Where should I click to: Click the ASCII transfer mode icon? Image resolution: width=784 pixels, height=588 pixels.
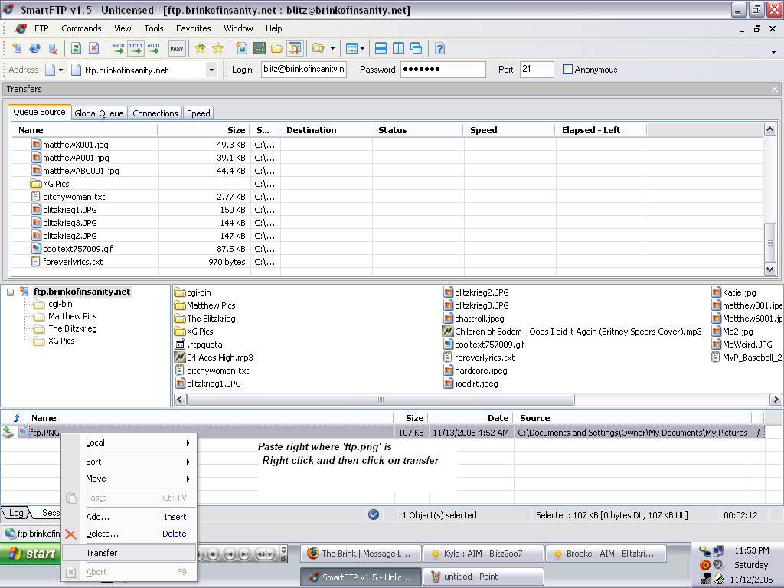coord(118,48)
